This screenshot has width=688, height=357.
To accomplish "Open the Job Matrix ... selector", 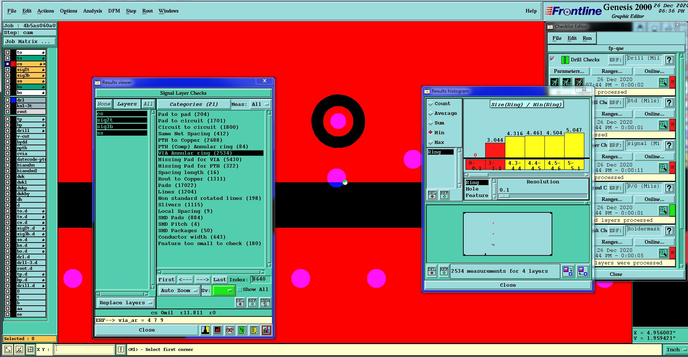I will click(x=29, y=42).
